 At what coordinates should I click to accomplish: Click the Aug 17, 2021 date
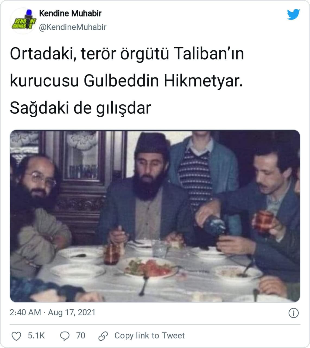72,312
